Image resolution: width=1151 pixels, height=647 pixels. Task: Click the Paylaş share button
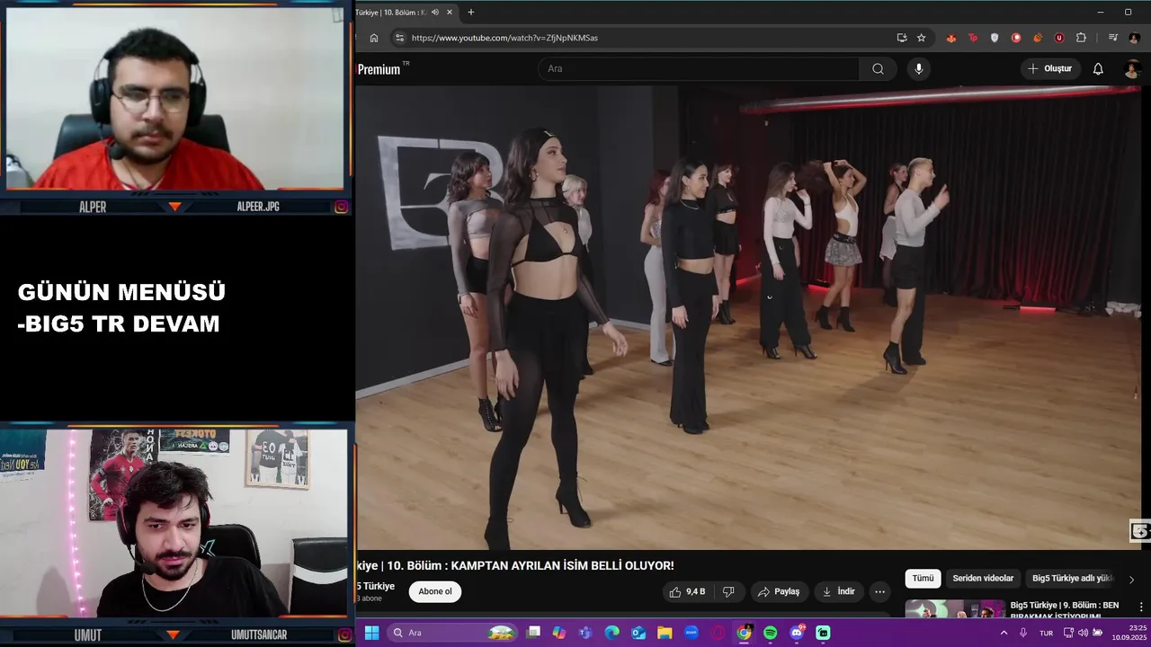[x=779, y=591]
